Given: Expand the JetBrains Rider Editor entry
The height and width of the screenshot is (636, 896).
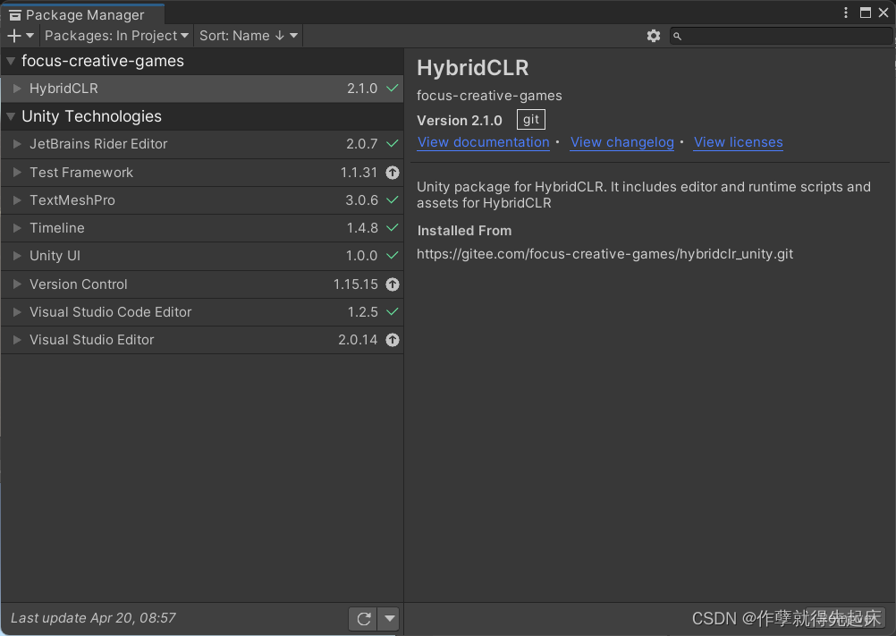Looking at the screenshot, I should pos(18,144).
